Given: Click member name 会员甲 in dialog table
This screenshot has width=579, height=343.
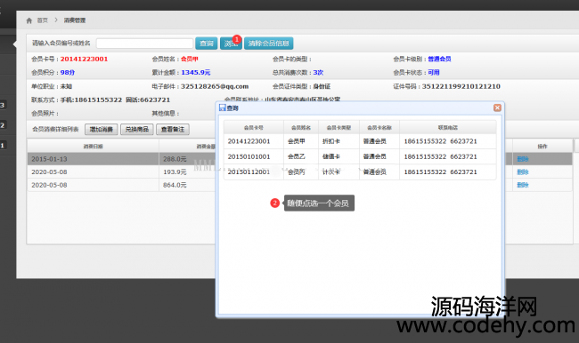Looking at the screenshot, I should point(297,141).
